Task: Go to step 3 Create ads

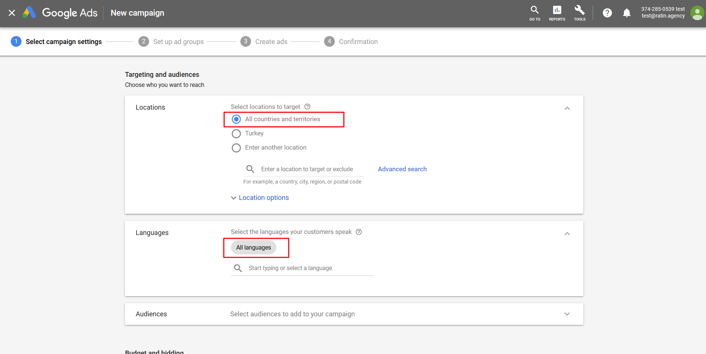Action: point(264,41)
